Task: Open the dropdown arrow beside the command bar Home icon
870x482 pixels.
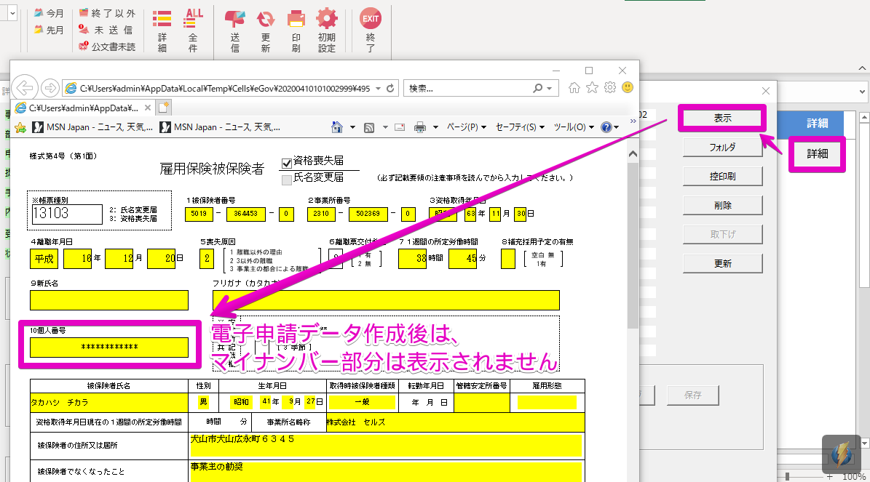Action: pyautogui.click(x=352, y=127)
